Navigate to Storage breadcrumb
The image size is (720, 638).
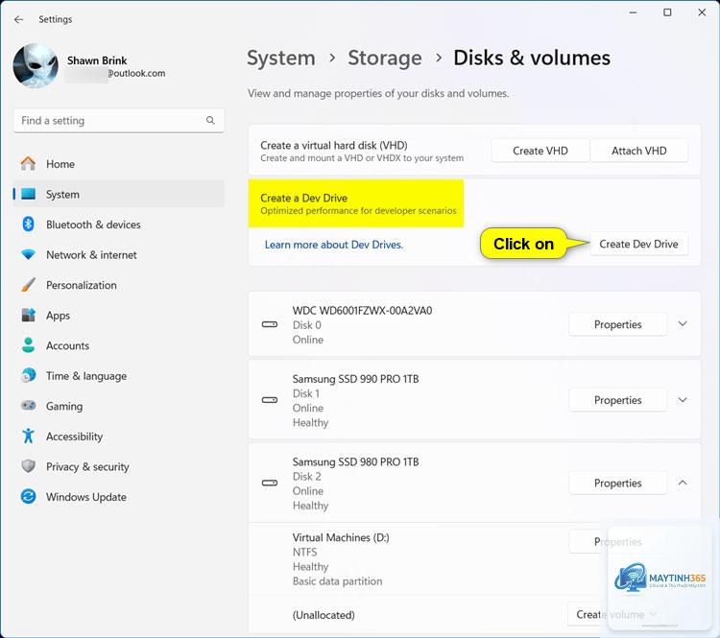pos(385,59)
